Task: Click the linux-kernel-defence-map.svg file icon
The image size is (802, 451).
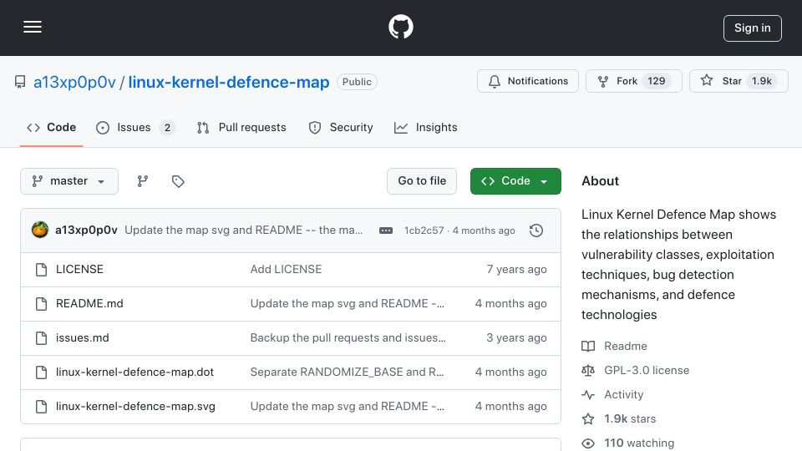Action: tap(42, 407)
